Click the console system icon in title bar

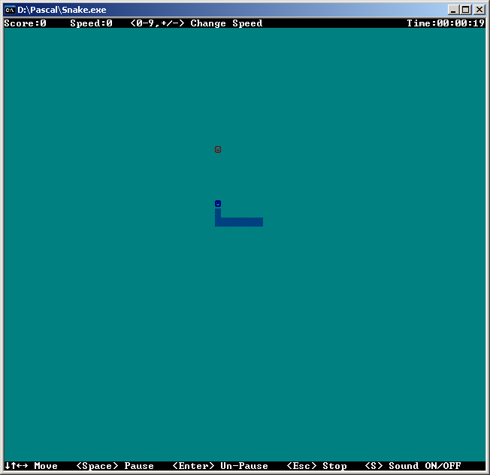(x=10, y=9)
